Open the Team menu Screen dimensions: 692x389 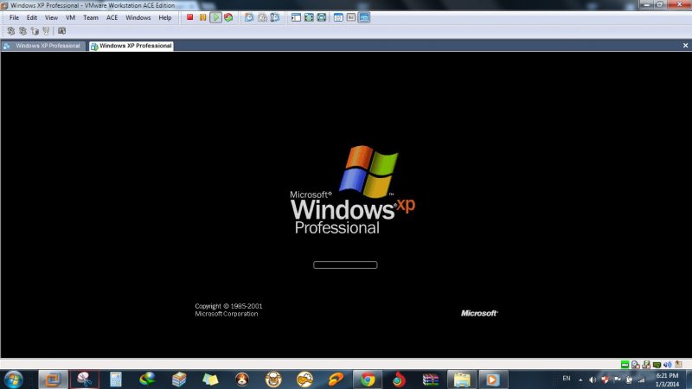(x=91, y=17)
